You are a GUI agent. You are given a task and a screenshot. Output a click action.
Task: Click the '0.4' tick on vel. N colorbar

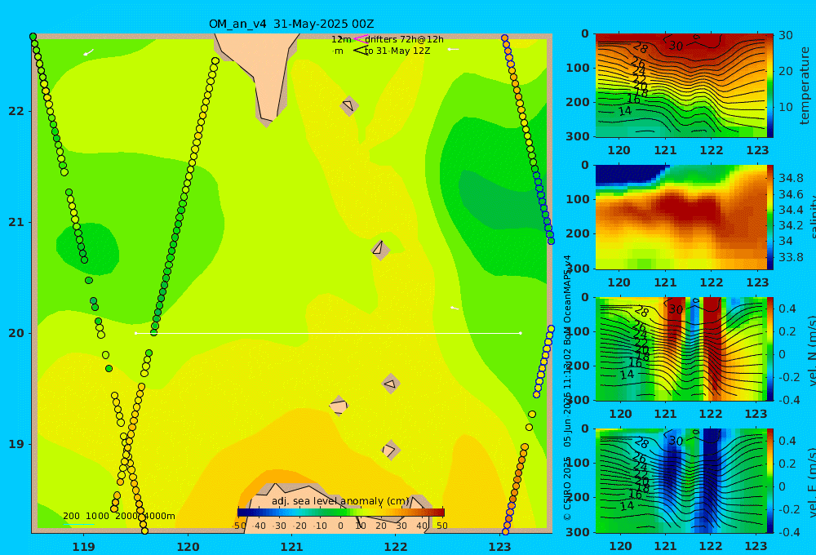tap(787, 309)
